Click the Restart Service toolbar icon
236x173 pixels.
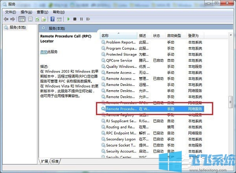click(88, 19)
